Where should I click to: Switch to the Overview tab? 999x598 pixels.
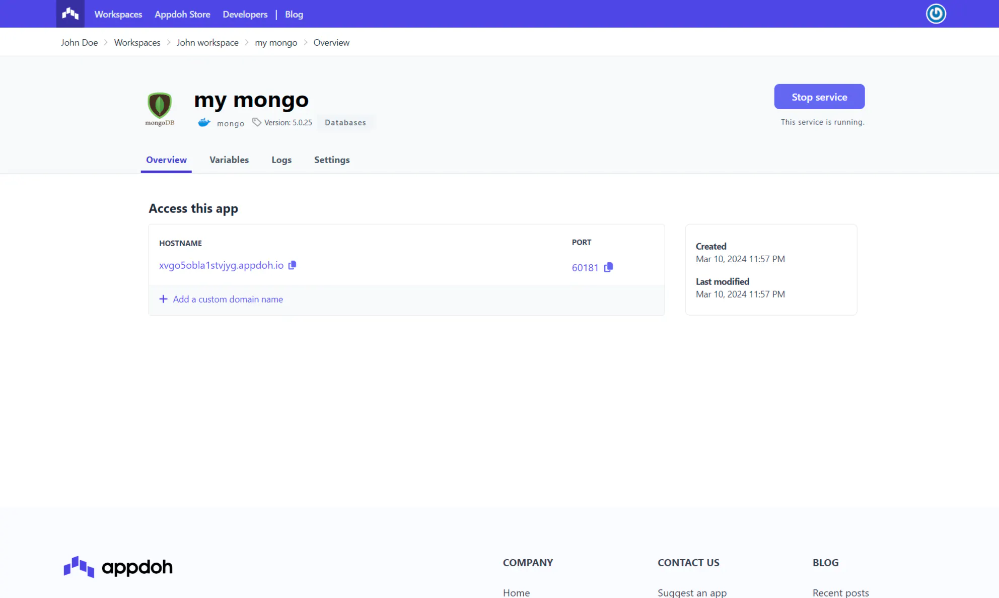coord(166,160)
